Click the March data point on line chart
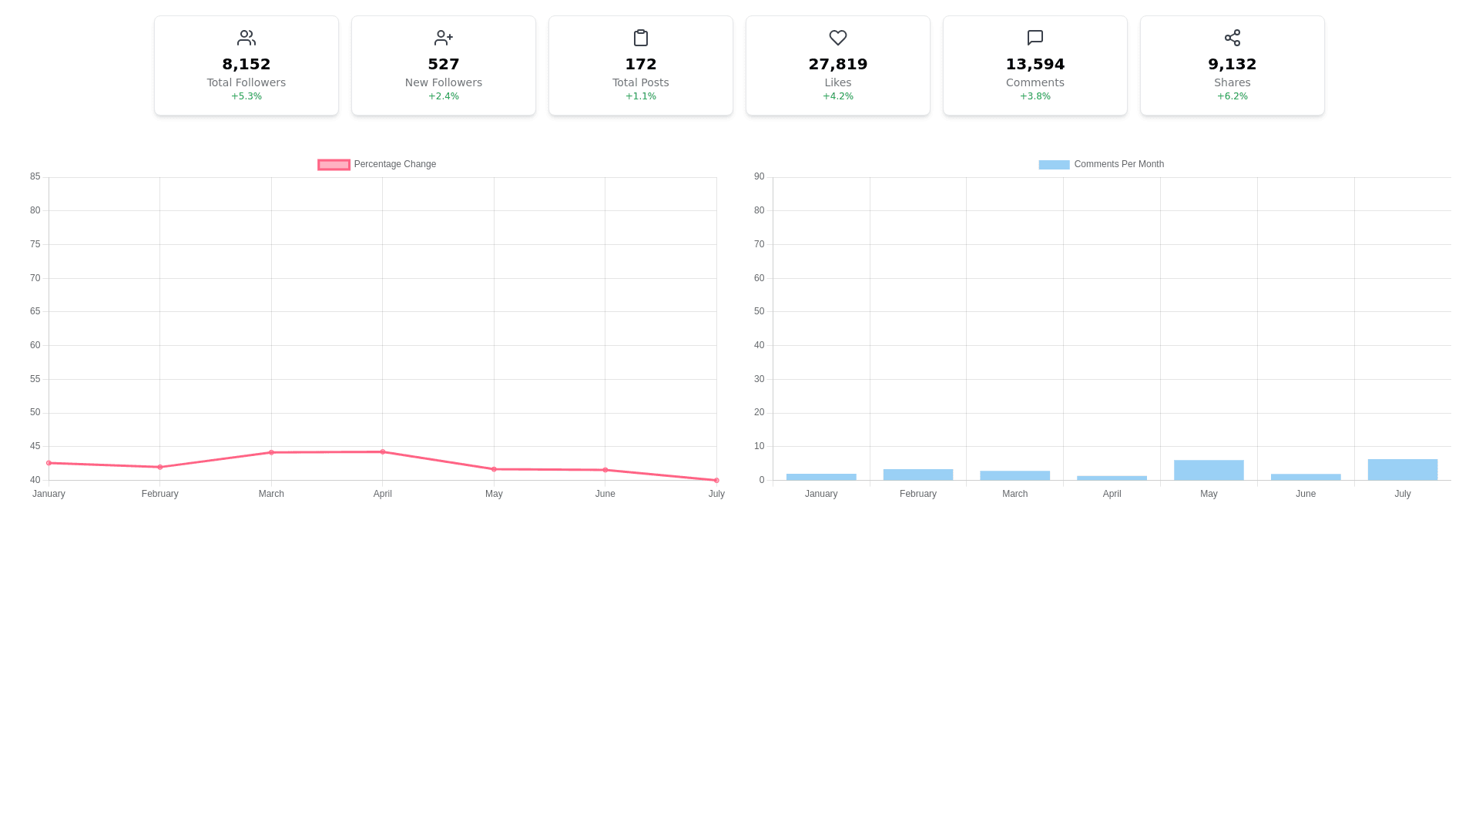Image resolution: width=1479 pixels, height=832 pixels. coord(271,453)
